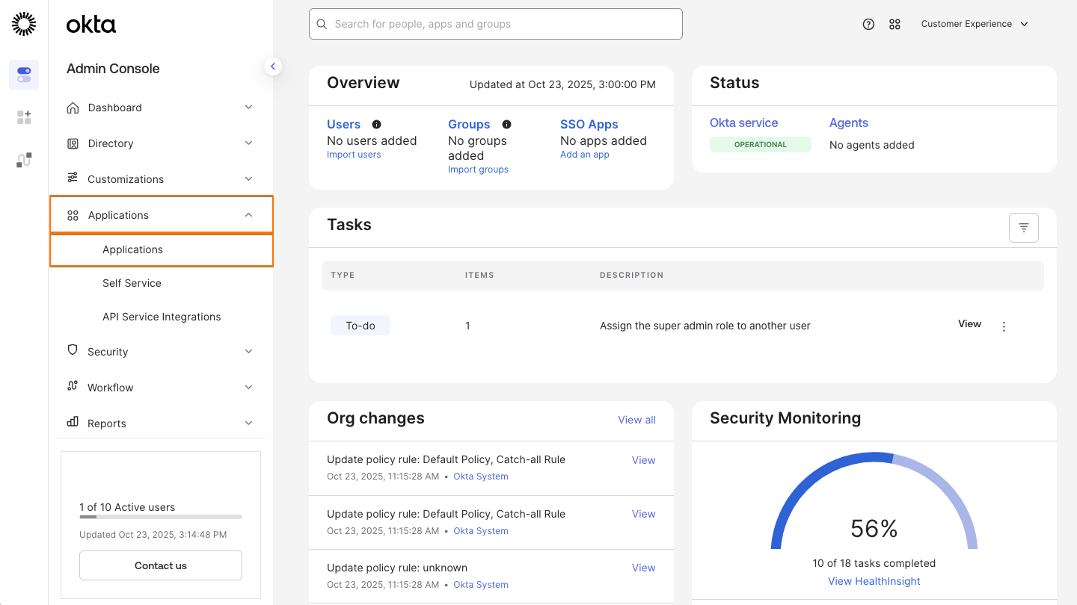Collapse the navigation sidebar with the chevron
This screenshot has height=605, width=1077.
coord(273,66)
